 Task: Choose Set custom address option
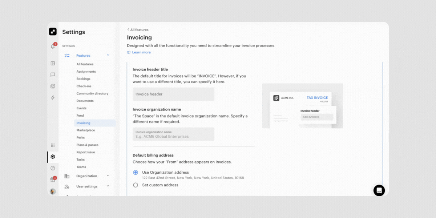click(x=136, y=185)
